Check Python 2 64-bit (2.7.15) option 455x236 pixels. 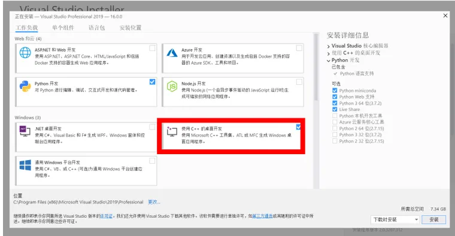pos(335,128)
